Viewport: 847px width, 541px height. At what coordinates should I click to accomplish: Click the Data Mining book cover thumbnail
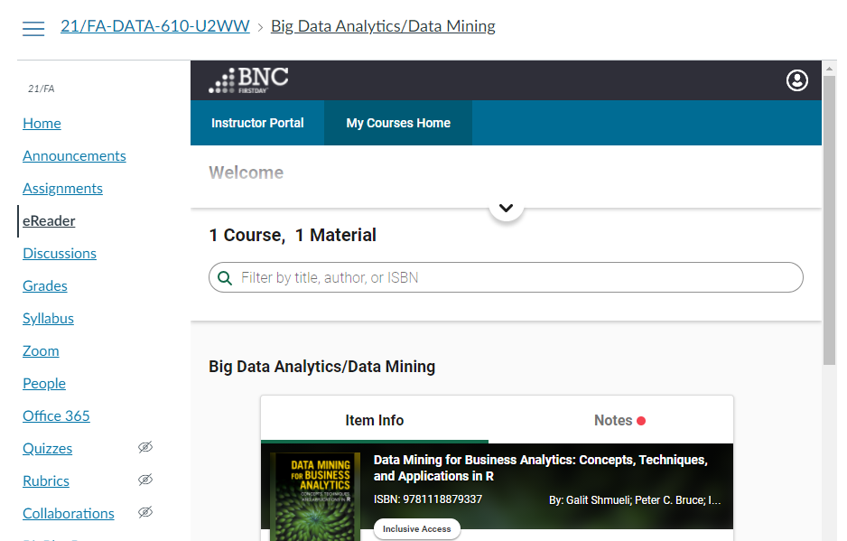click(315, 496)
